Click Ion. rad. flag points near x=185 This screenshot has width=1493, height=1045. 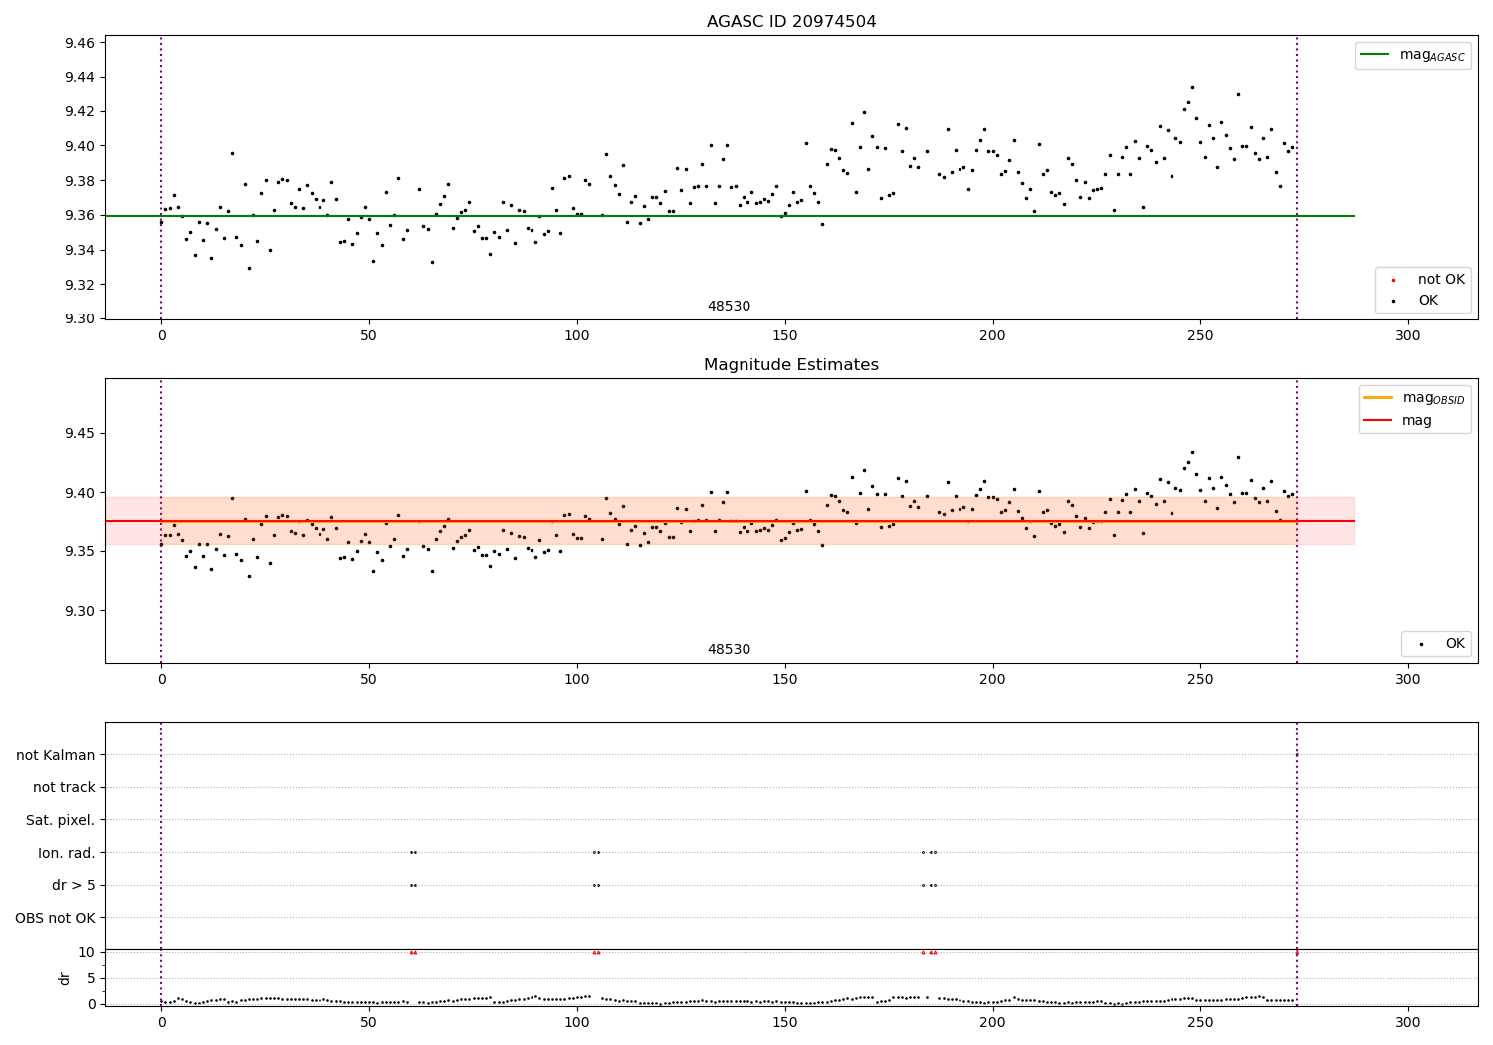tap(929, 852)
